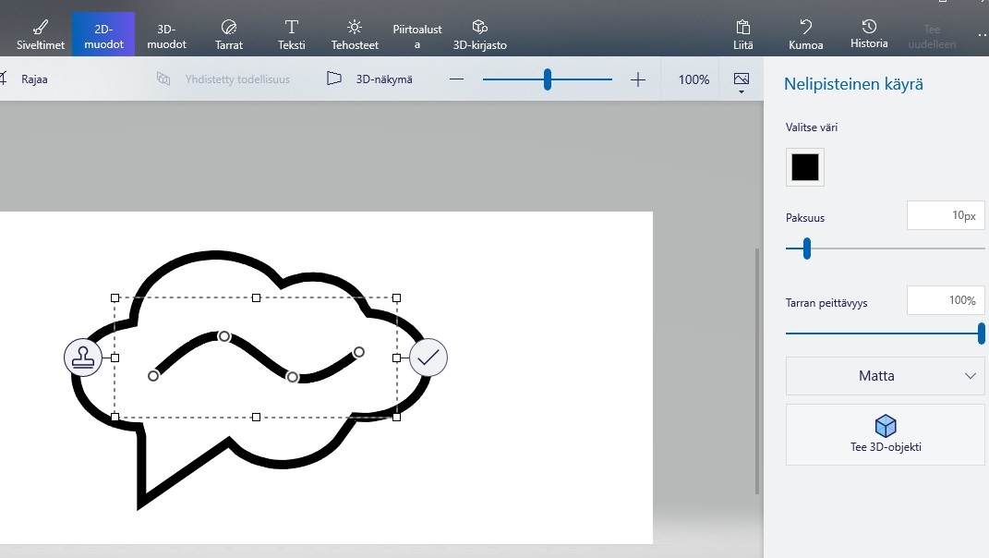Screen dimensions: 989x558
Task: Open Tehosteet effects panel
Action: [x=355, y=34]
